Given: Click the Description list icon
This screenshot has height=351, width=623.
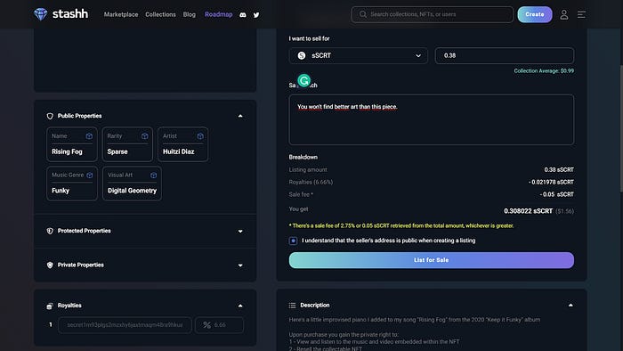Looking at the screenshot, I should pyautogui.click(x=293, y=306).
